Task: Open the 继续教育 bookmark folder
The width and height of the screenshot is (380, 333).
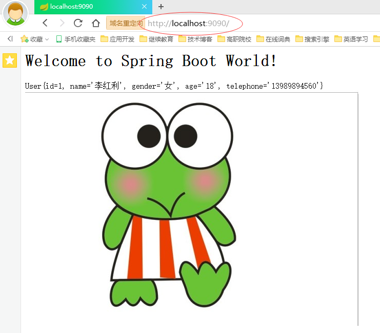Action: (x=156, y=39)
